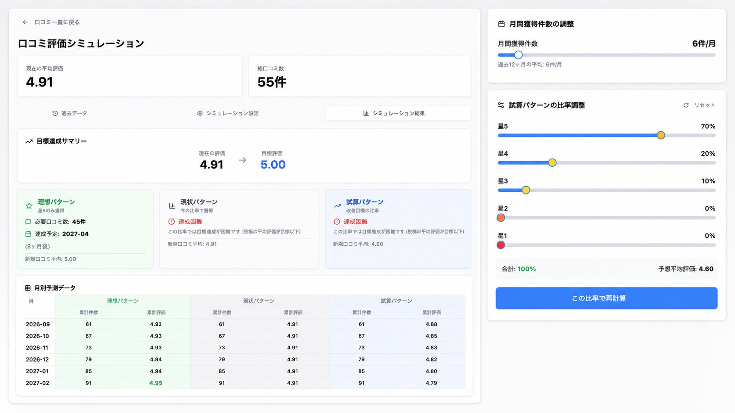
Task: Select the シミュレーション結果 tab
Action: click(398, 113)
